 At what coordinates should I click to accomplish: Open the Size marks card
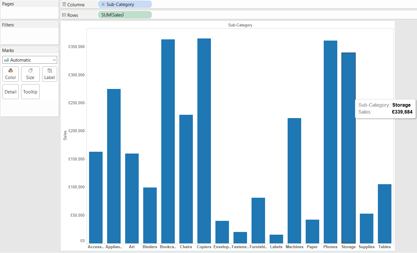click(x=30, y=74)
